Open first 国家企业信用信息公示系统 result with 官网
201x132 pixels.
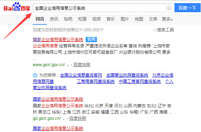point(58,40)
